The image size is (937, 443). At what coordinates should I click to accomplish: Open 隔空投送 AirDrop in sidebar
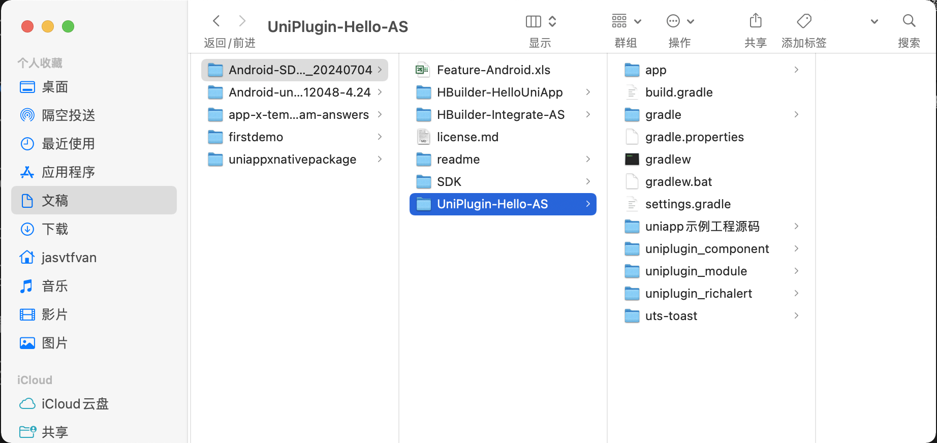tap(94, 115)
